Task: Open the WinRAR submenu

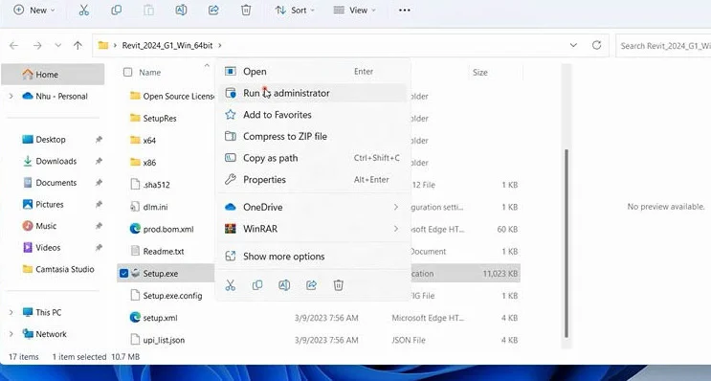Action: point(313,229)
